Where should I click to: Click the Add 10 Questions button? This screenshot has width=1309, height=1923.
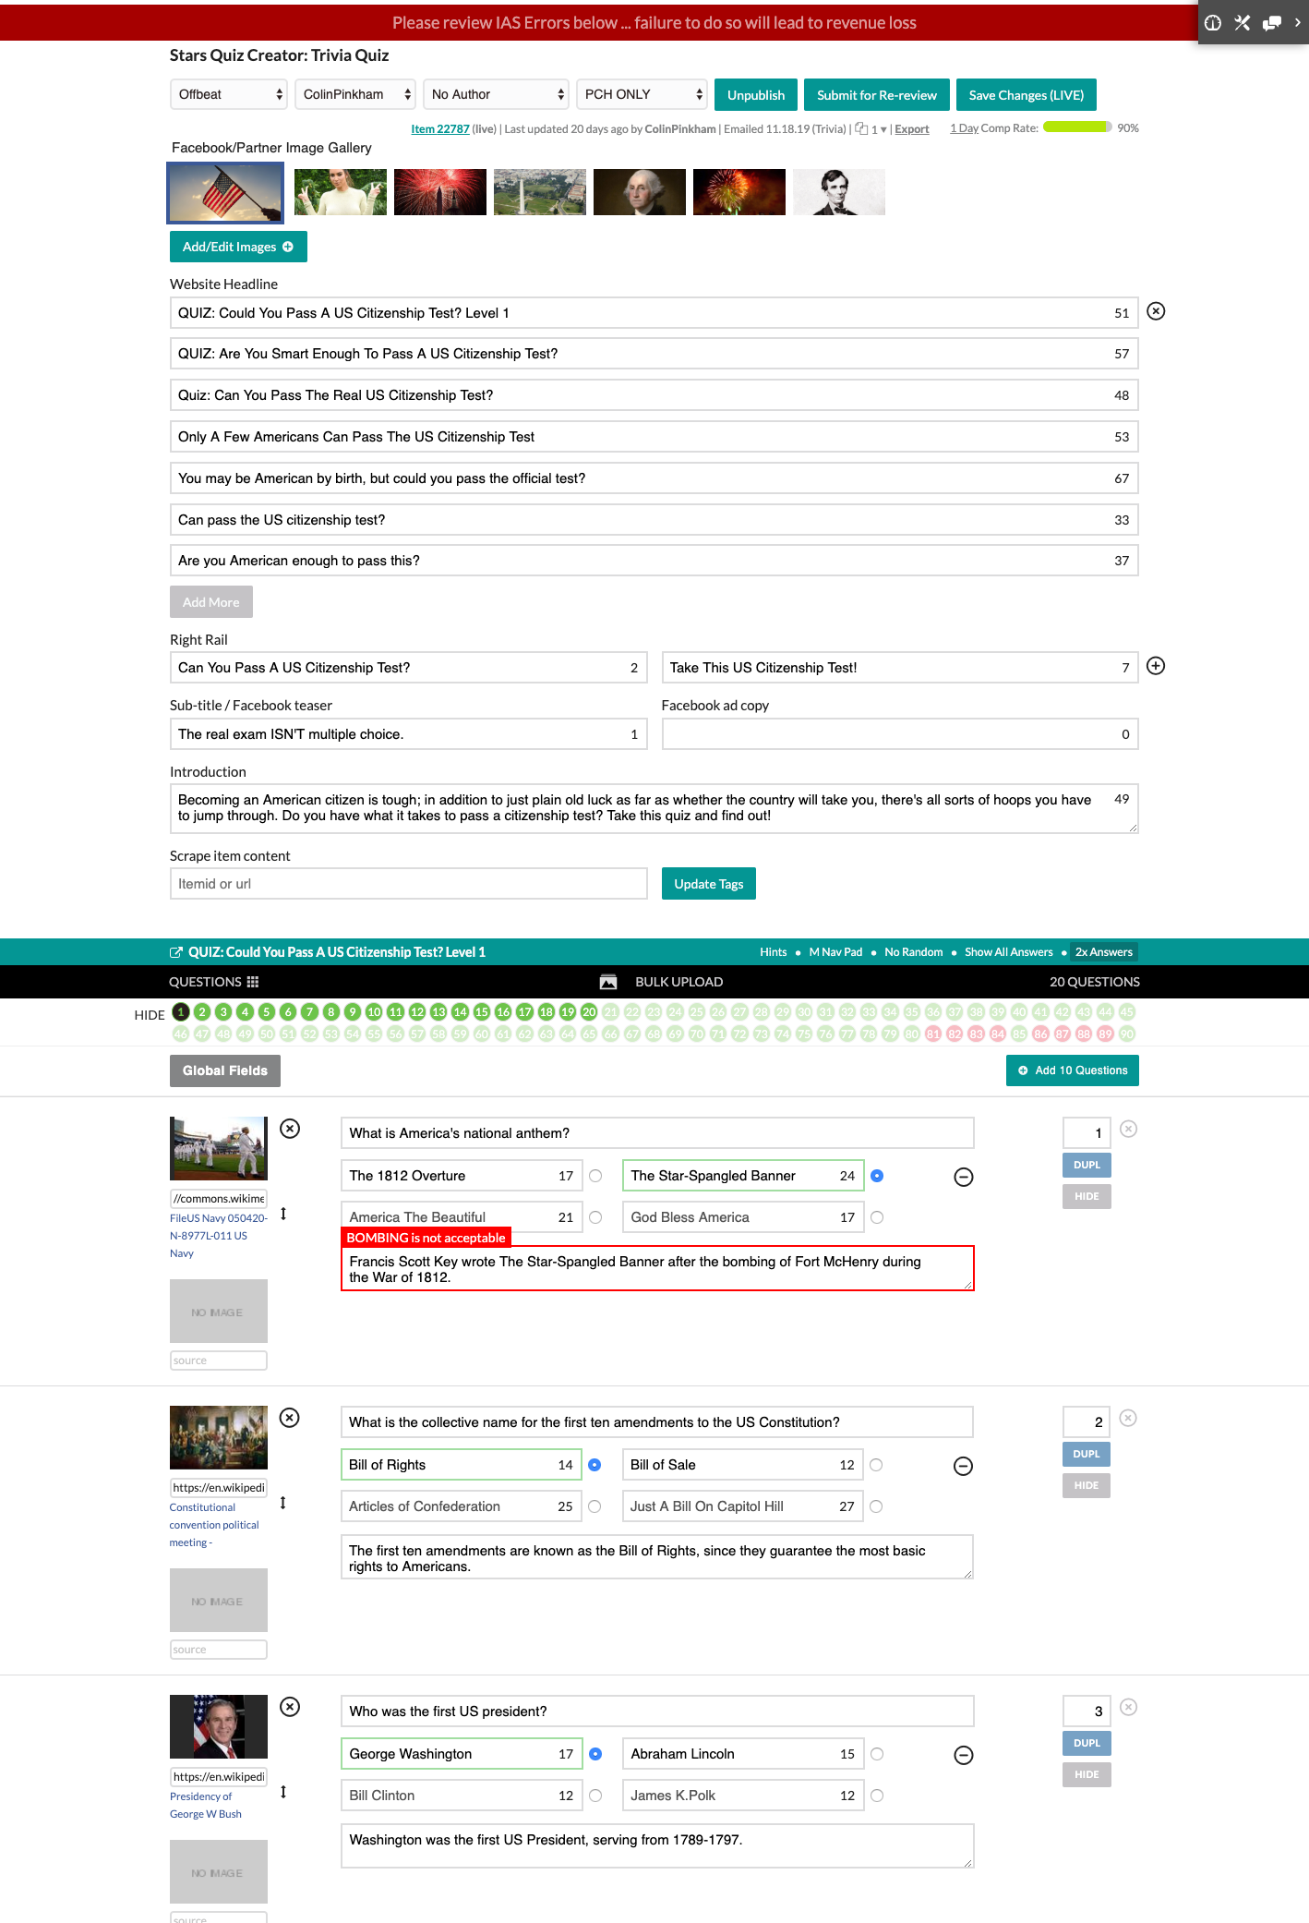pyautogui.click(x=1072, y=1070)
